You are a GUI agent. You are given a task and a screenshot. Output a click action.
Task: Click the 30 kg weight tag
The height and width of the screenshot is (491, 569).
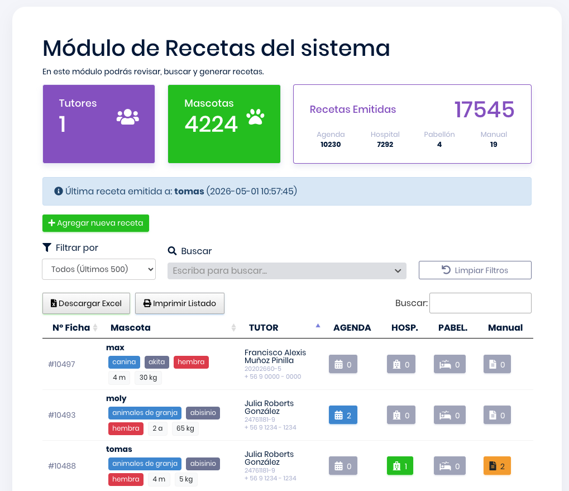tap(148, 378)
